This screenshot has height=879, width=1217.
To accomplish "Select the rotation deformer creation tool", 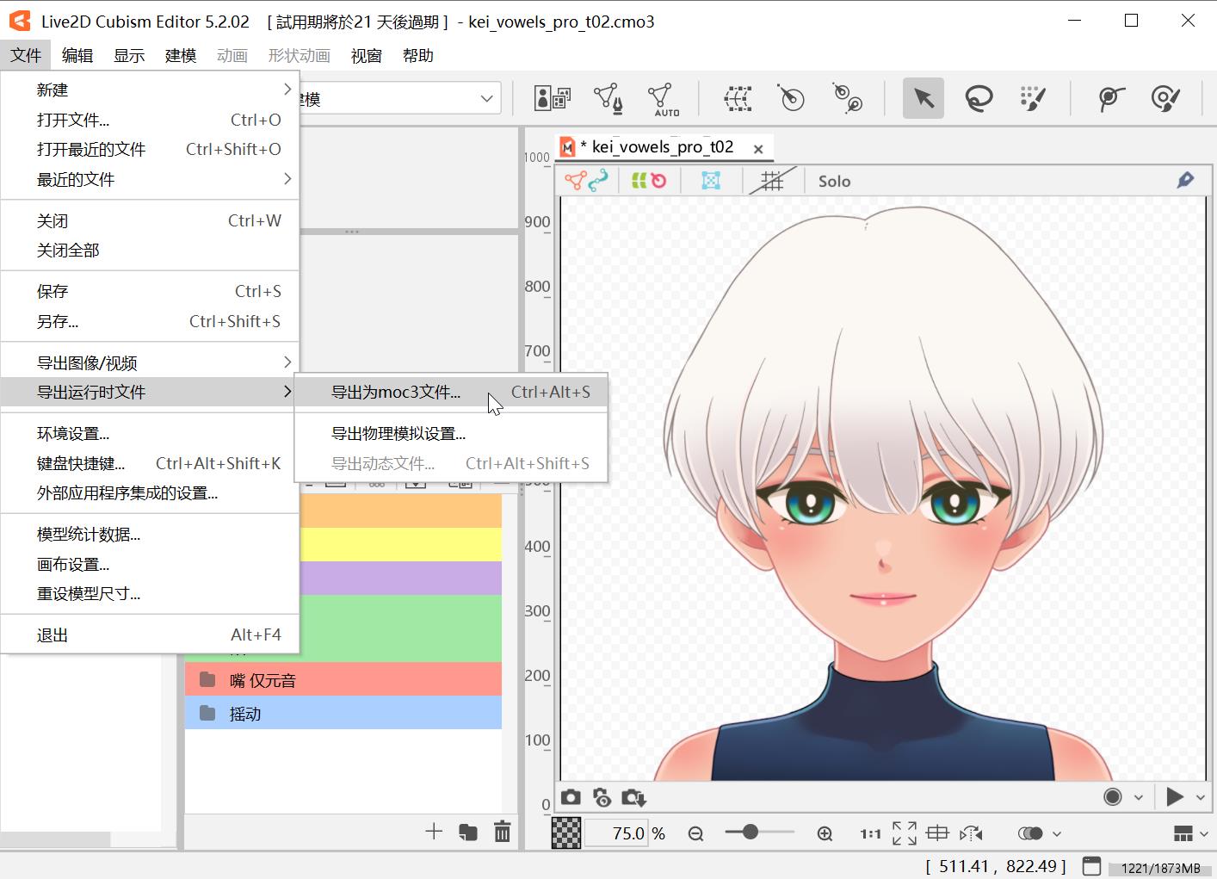I will pos(791,98).
